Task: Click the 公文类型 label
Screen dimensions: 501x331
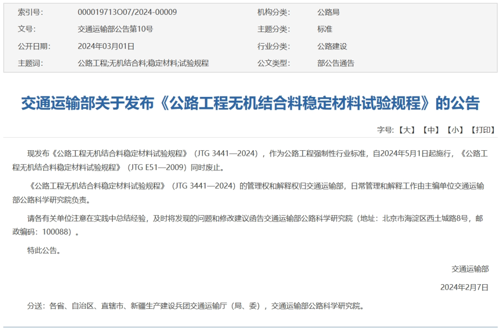Action: click(274, 63)
